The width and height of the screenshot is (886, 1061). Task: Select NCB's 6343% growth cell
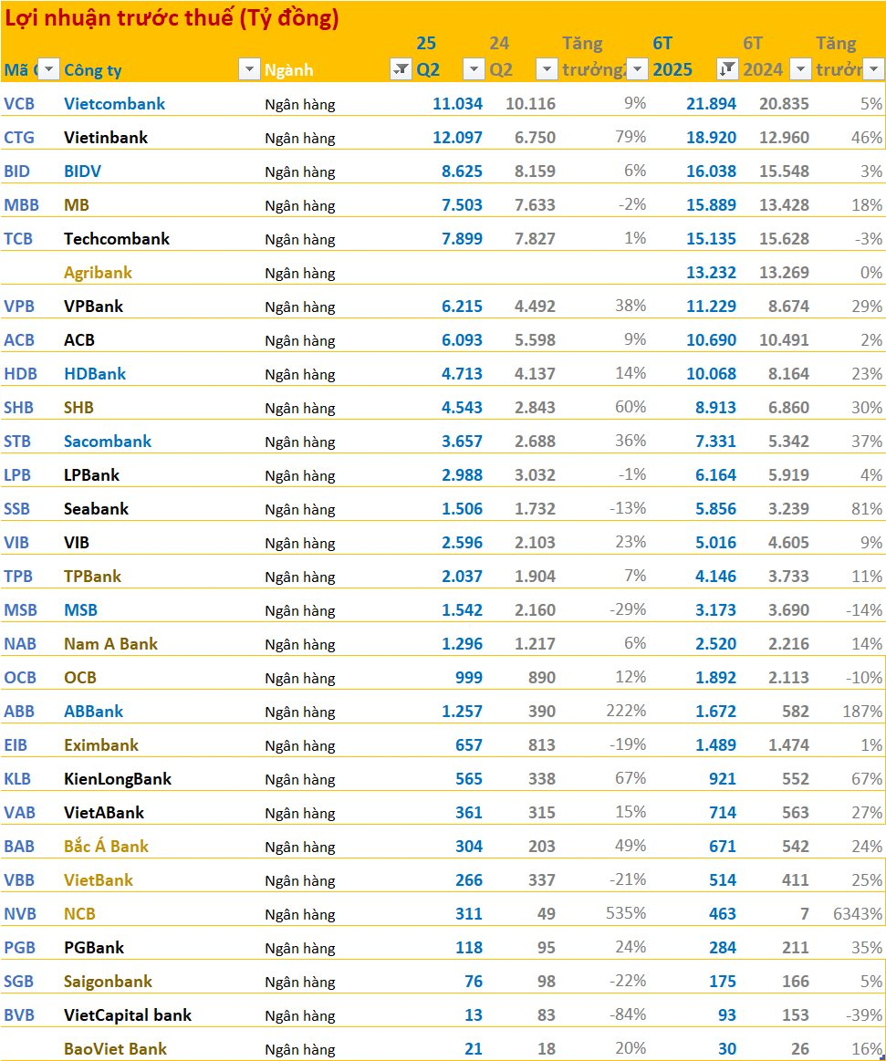(x=857, y=914)
